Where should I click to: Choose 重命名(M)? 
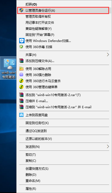pyautogui.click(x=33, y=181)
